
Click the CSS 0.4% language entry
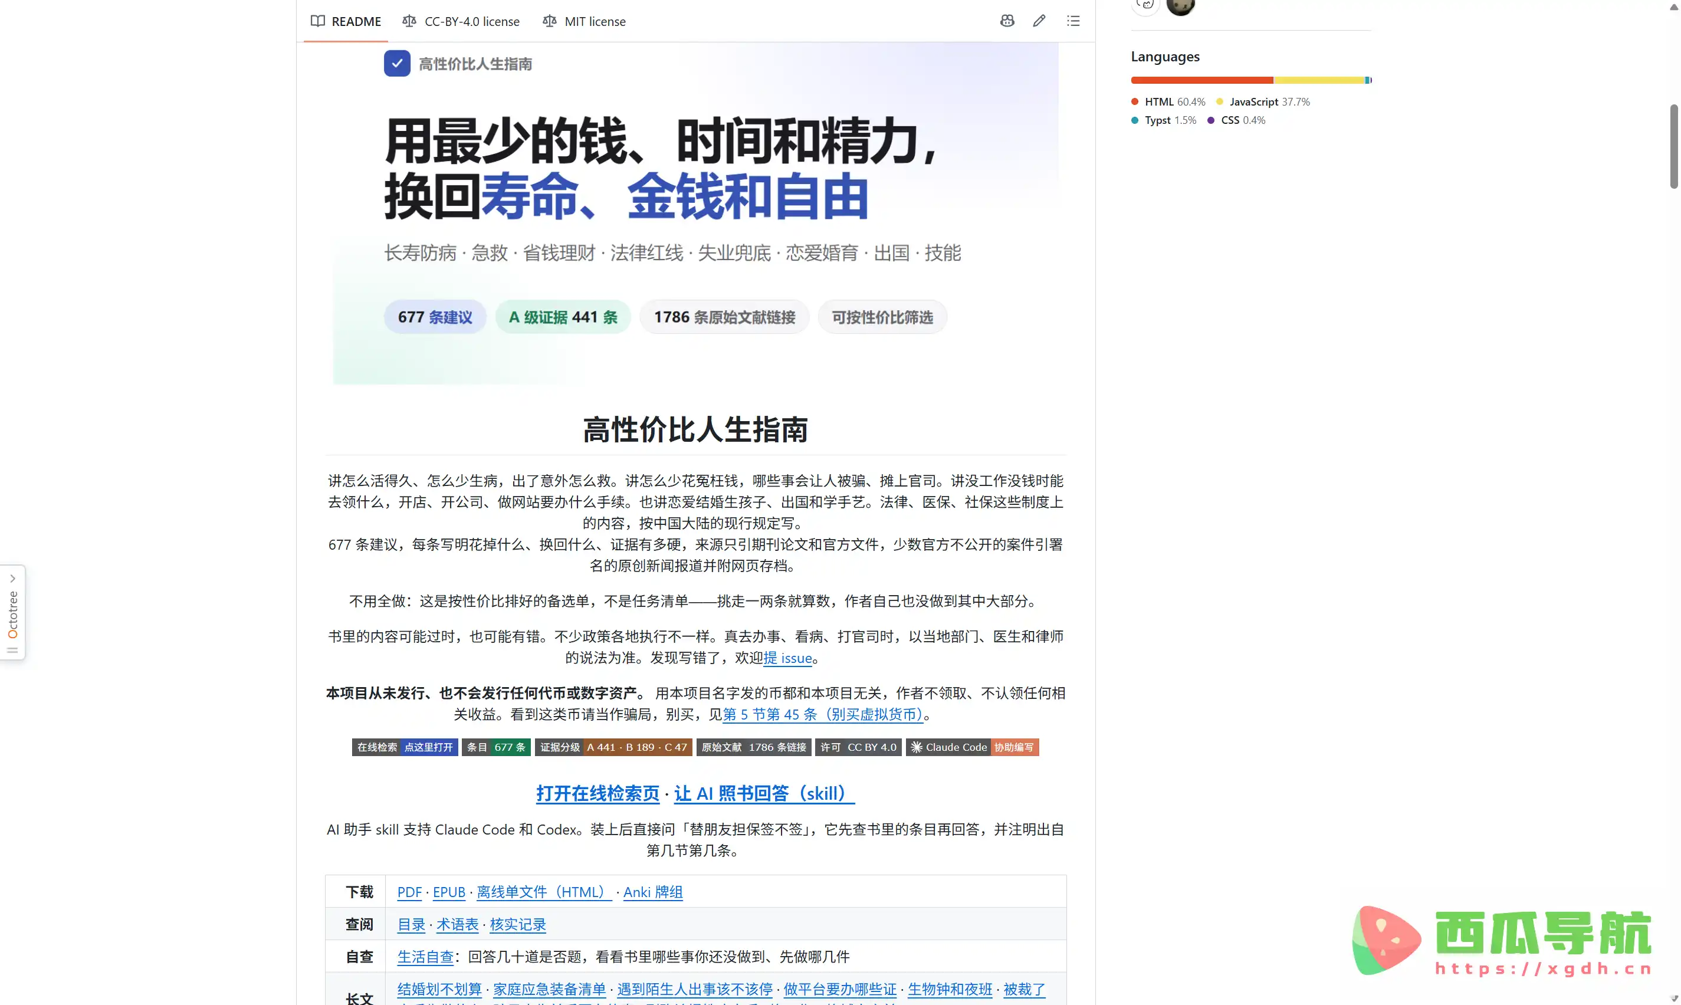(x=1236, y=120)
